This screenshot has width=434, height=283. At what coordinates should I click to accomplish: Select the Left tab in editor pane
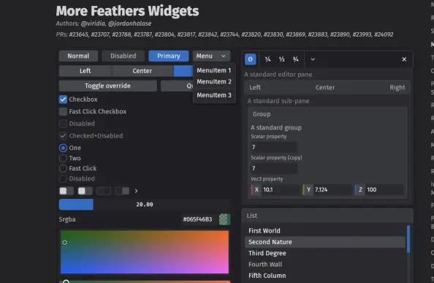click(x=255, y=88)
